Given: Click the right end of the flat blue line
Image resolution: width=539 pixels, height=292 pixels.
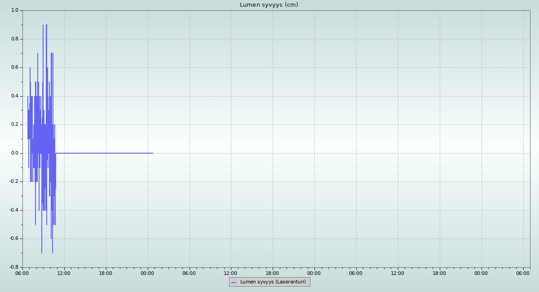Looking at the screenshot, I should click(x=153, y=153).
